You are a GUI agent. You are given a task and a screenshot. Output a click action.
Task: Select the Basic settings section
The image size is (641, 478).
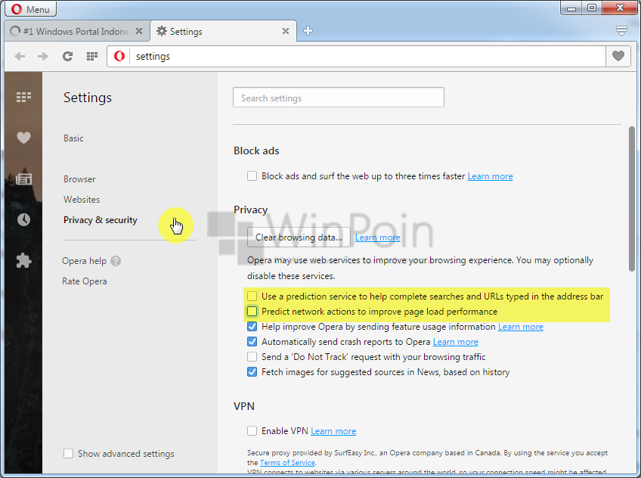pyautogui.click(x=73, y=138)
